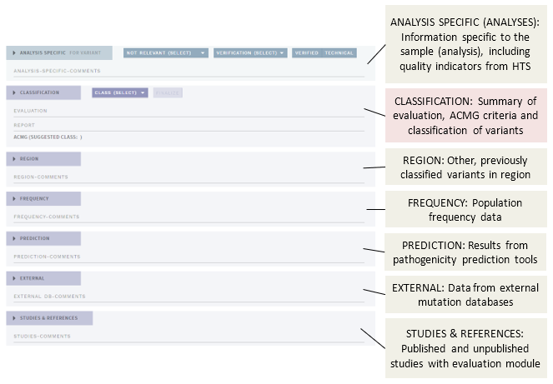Screen dimensions: 553x384
Task: Toggle the Technical option
Action: tap(339, 52)
